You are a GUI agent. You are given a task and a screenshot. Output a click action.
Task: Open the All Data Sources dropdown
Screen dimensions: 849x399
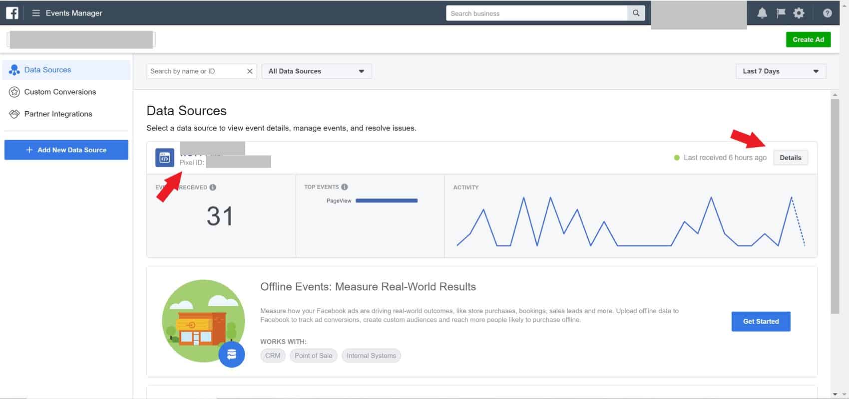point(317,71)
